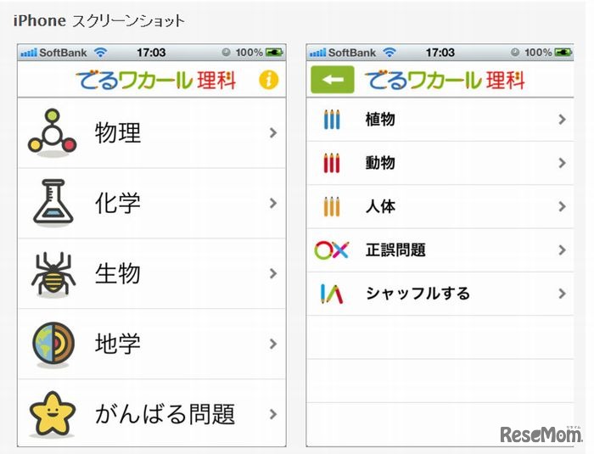This screenshot has width=594, height=454.
Task: Tap the flask icon beside 化学
Action: click(53, 202)
